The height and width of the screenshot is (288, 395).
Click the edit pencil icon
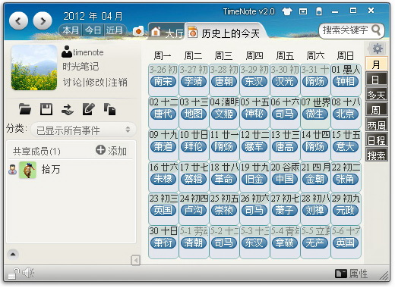(x=89, y=109)
